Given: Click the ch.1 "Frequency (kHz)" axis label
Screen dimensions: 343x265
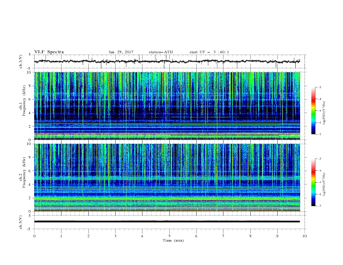Looking at the screenshot, I should tap(24, 100).
